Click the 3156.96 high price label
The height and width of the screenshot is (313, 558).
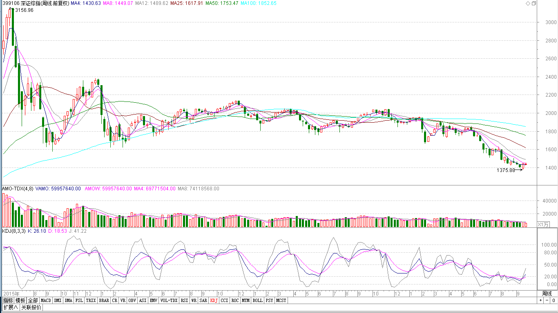pyautogui.click(x=24, y=10)
